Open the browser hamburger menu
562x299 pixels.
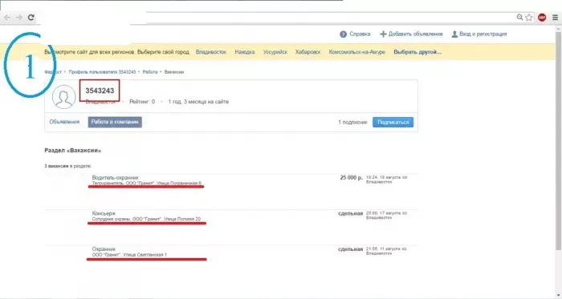coord(555,17)
